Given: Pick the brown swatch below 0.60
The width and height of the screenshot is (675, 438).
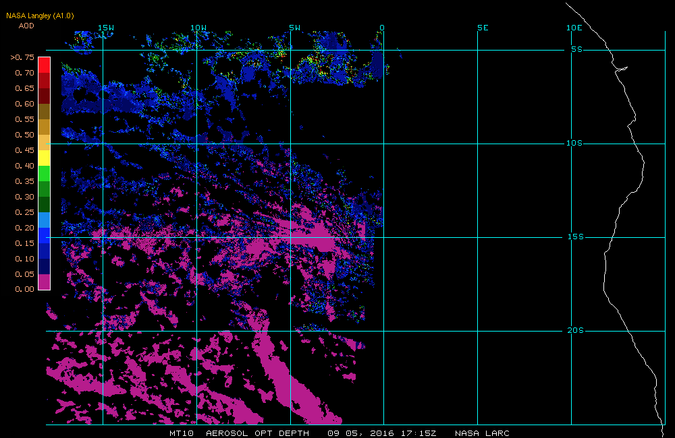Looking at the screenshot, I should click(45, 111).
